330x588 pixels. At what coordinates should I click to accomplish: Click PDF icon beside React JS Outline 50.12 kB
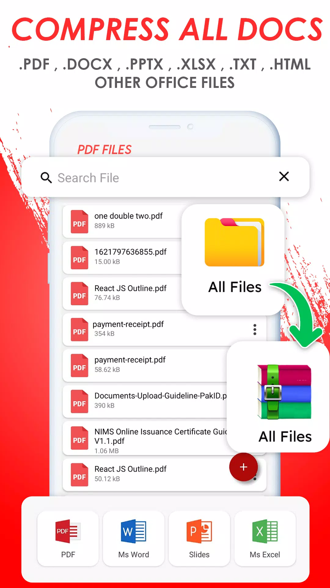(x=79, y=475)
